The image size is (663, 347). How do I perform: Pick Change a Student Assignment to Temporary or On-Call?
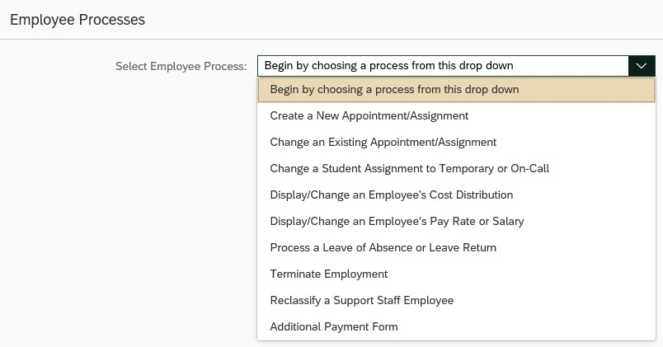tap(409, 168)
